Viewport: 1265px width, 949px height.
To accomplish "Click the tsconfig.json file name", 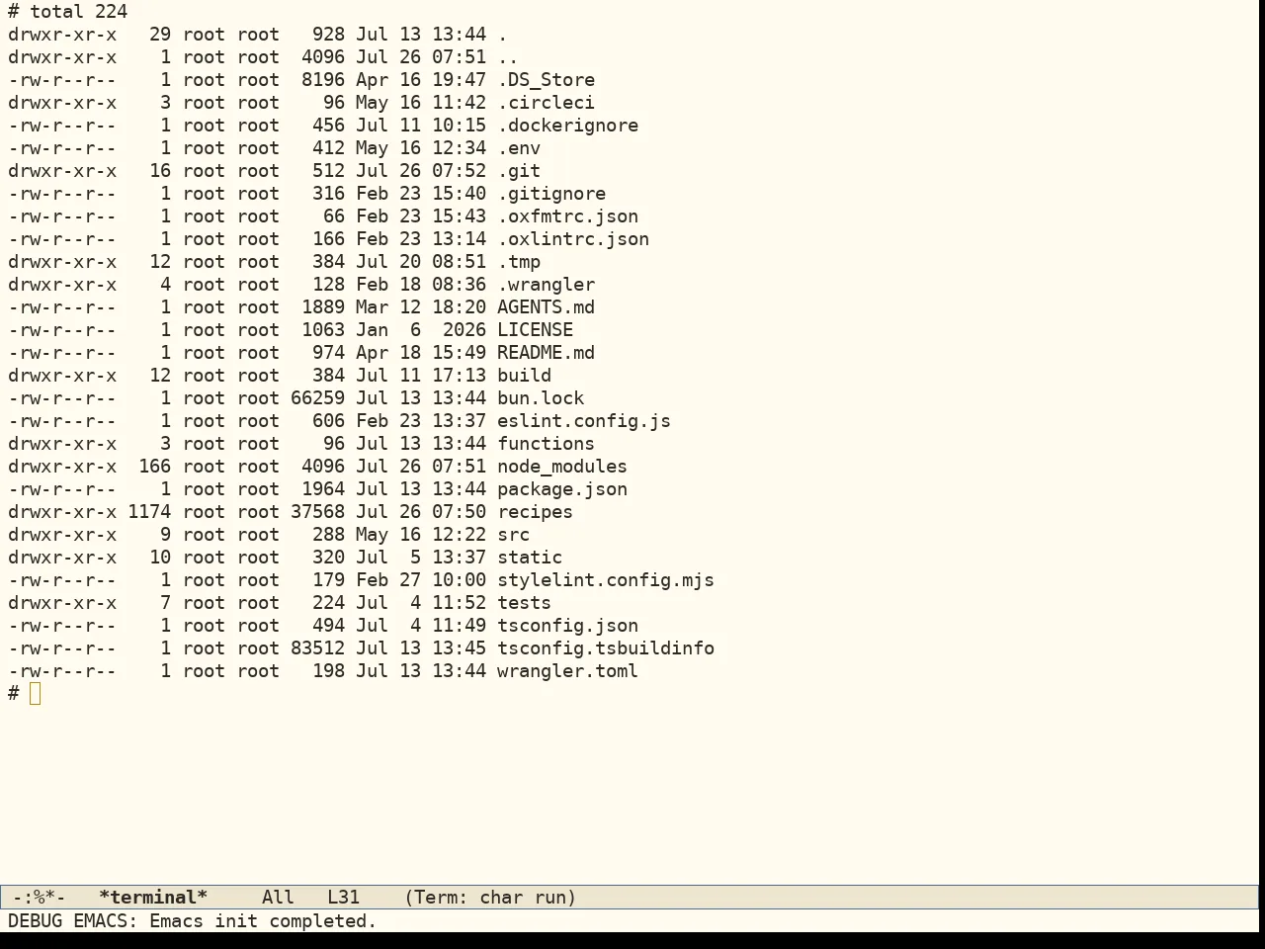I will click(567, 626).
